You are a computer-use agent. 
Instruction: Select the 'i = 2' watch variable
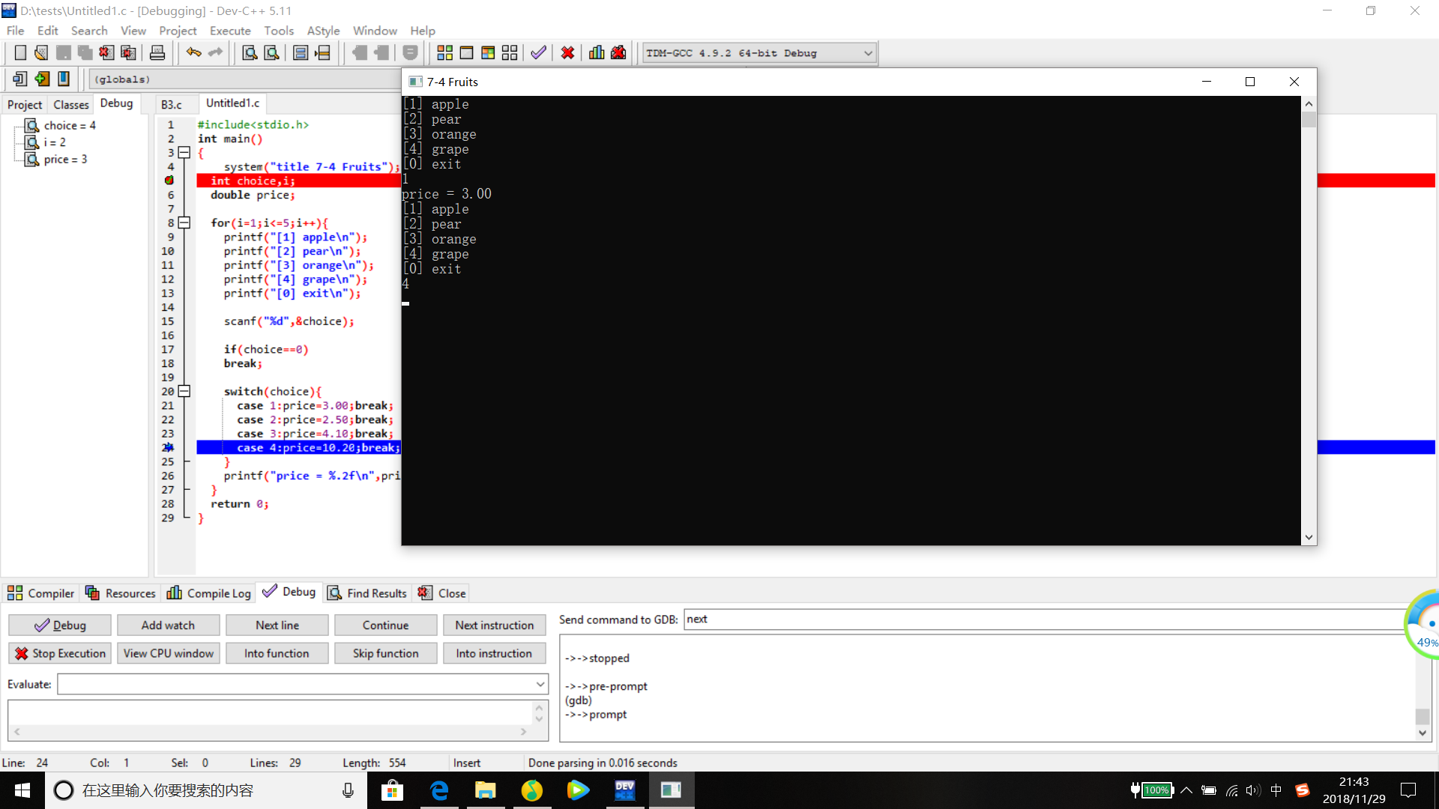click(55, 142)
